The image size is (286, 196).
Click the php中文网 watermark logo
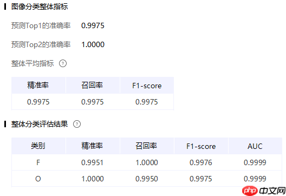pyautogui.click(x=264, y=191)
